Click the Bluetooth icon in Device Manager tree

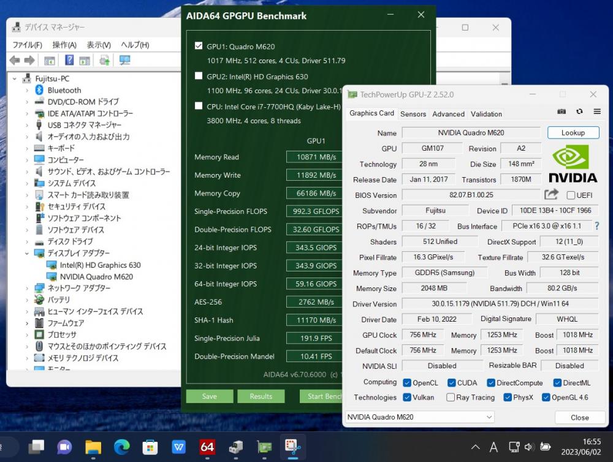click(39, 90)
